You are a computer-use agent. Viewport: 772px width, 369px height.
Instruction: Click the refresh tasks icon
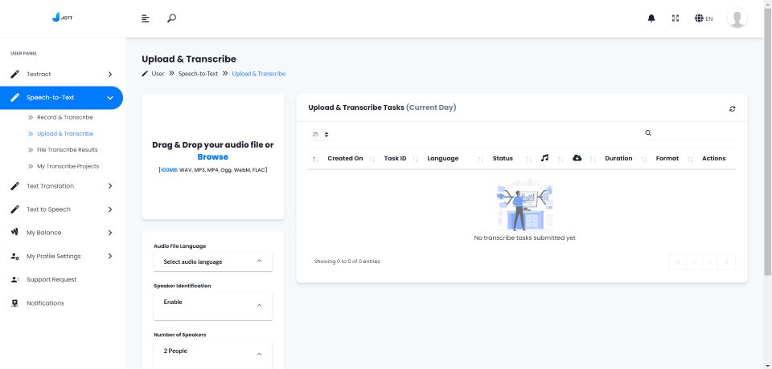(732, 108)
